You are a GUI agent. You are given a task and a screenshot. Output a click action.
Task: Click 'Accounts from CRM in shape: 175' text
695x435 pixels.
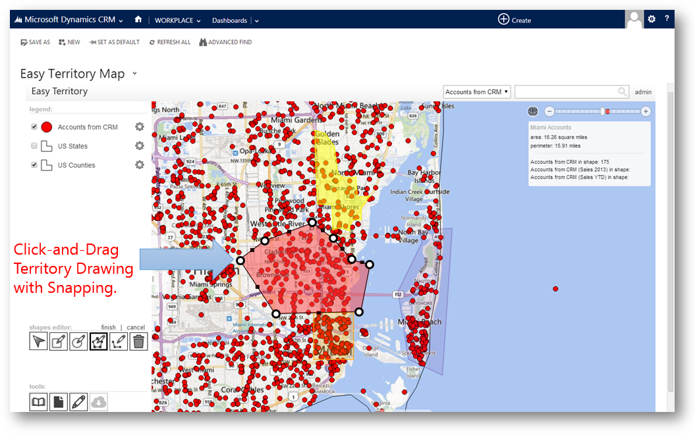570,162
